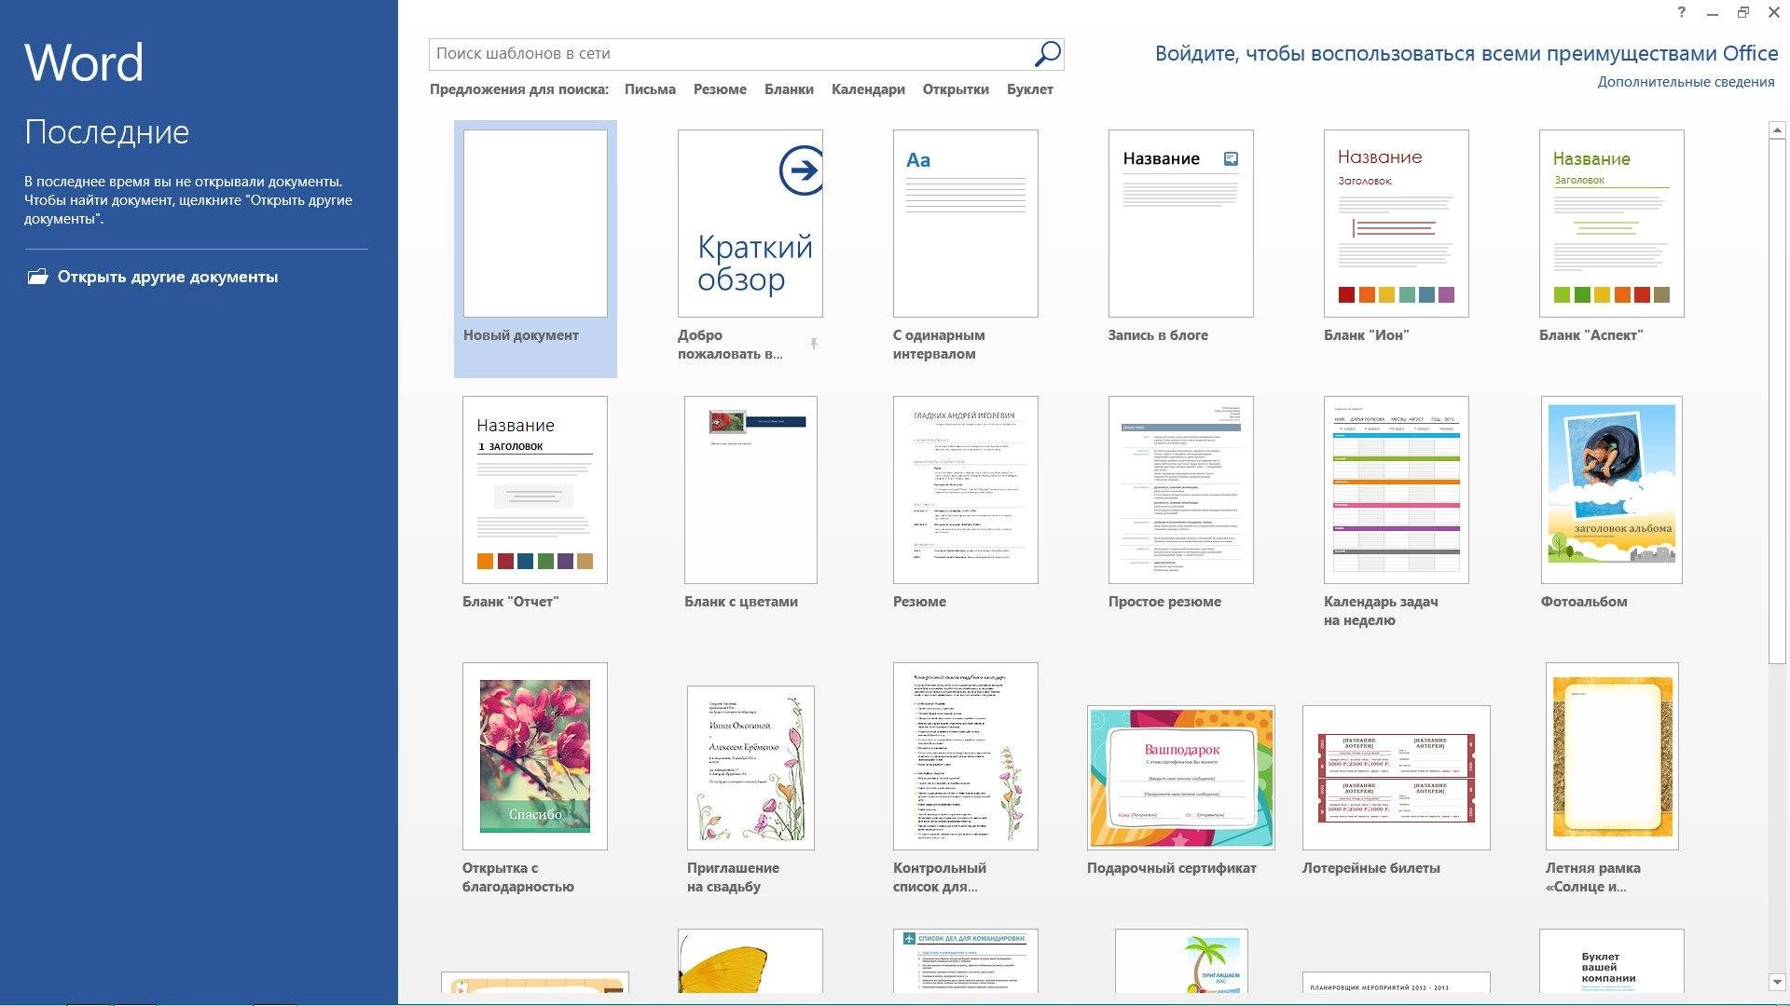Choose 'С одинарным интервалом' template
The image size is (1790, 1006).
(x=966, y=224)
